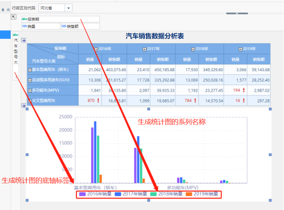
Task: Select the 销量 measure field
Action: tap(40, 27)
